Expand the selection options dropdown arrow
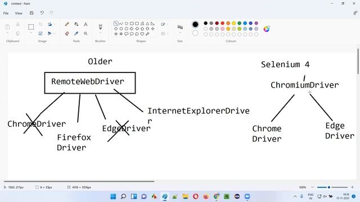Viewport: 360px width, 202px height. 31,33
